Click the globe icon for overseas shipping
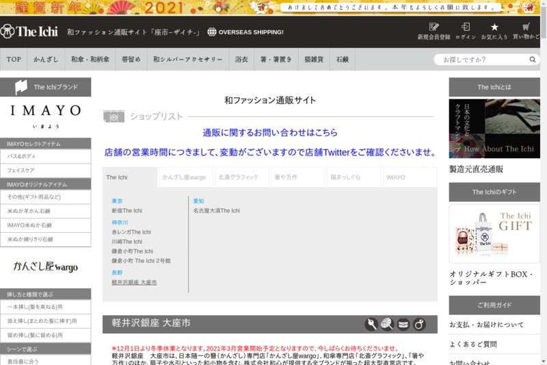The height and width of the screenshot is (365, 547). (212, 32)
